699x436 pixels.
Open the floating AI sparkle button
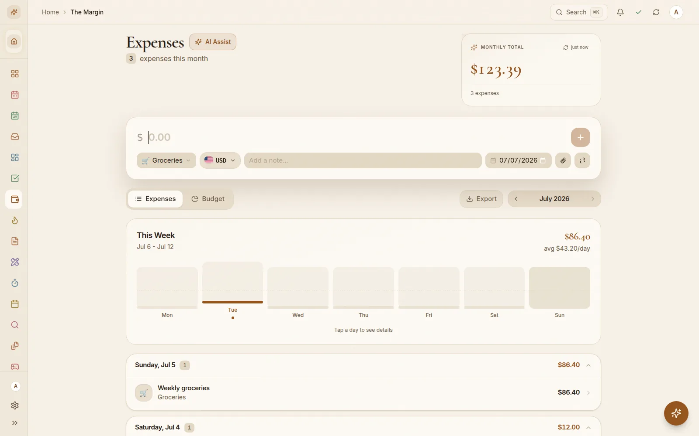(676, 413)
